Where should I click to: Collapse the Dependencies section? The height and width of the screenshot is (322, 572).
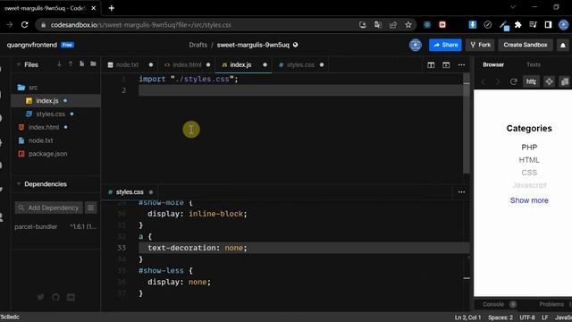[19, 184]
